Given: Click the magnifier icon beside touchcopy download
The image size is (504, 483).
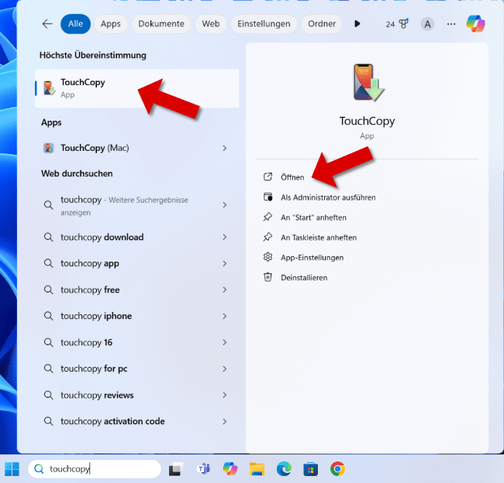Looking at the screenshot, I should point(49,237).
